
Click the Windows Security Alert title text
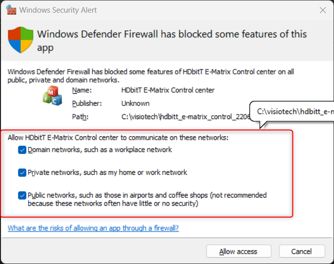(x=59, y=10)
